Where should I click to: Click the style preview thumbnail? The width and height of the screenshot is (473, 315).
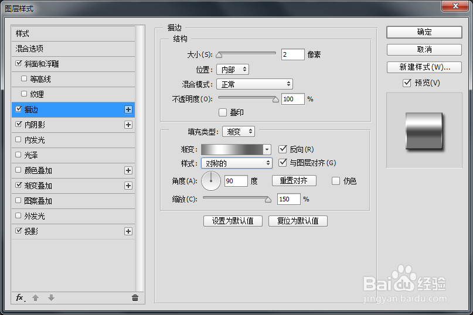(x=424, y=131)
